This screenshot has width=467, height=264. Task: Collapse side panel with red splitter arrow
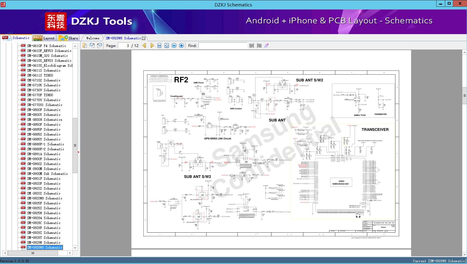pos(79,152)
